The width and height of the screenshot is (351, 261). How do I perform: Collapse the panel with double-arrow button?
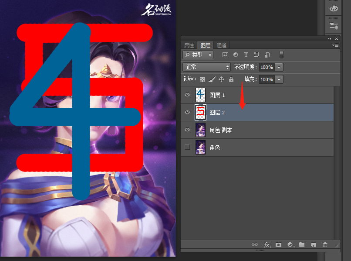pos(330,39)
